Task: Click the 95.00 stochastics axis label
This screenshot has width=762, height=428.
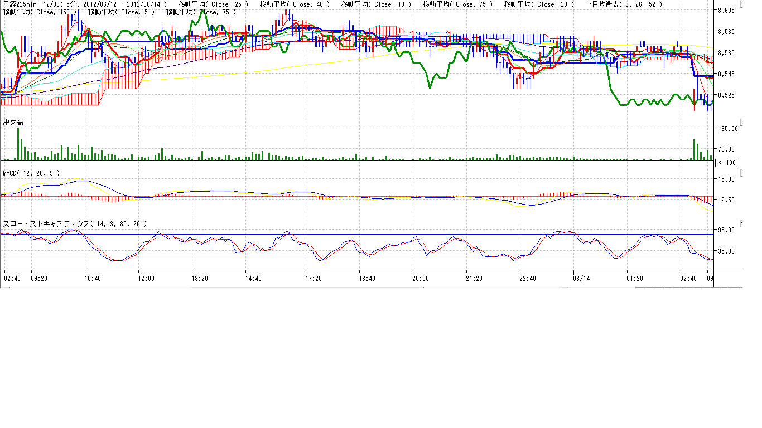Action: (727, 230)
